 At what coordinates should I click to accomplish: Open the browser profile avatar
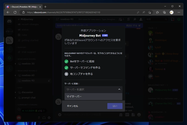click(172, 12)
